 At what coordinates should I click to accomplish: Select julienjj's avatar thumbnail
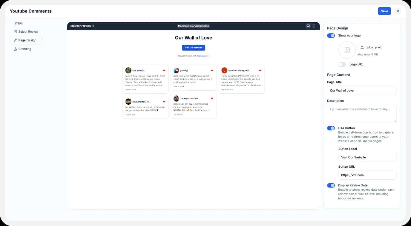coord(176,70)
